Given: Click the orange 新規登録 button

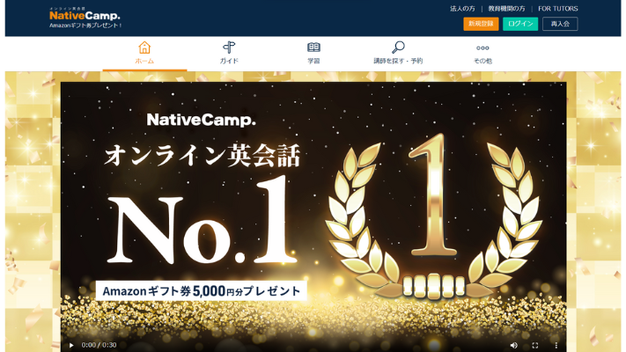Looking at the screenshot, I should tap(481, 24).
